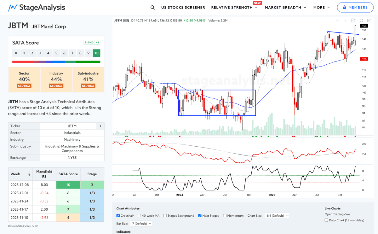Click the Sub-industry 41% Neutral card
This screenshot has height=234, width=378.
(88, 79)
